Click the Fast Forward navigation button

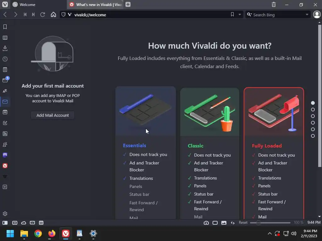[x=33, y=14]
